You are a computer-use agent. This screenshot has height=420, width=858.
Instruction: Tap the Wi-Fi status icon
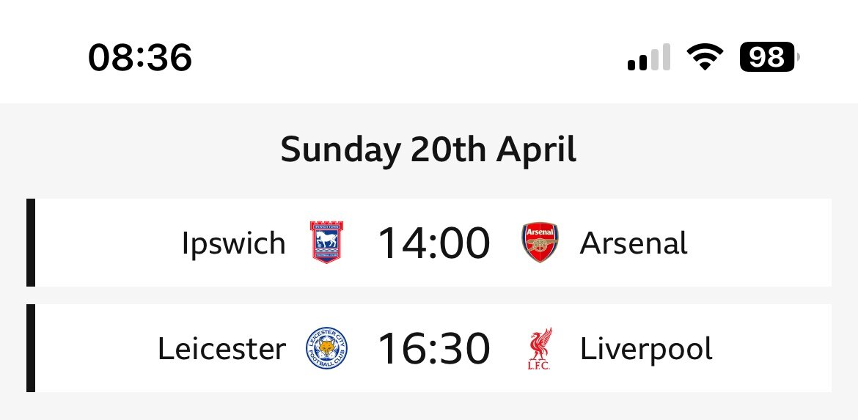pos(705,57)
